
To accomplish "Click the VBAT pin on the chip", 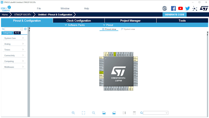I will (x=101, y=58).
